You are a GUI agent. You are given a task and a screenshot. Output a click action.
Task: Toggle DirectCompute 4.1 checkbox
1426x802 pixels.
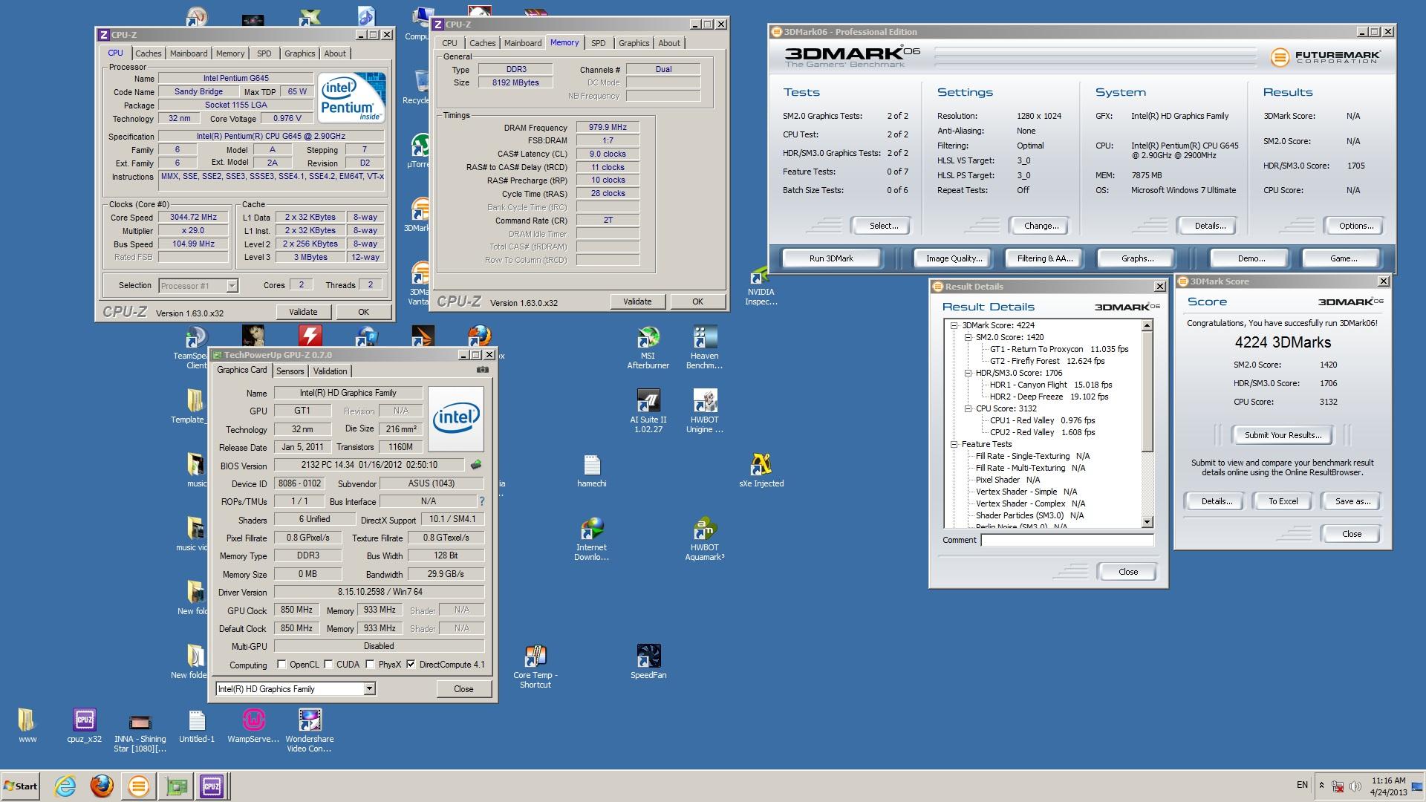(411, 665)
